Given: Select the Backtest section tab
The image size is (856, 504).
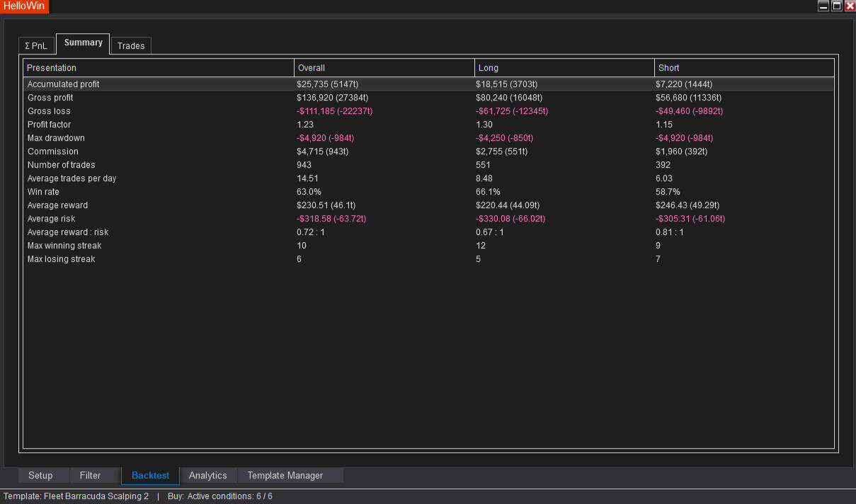Looking at the screenshot, I should [x=150, y=476].
